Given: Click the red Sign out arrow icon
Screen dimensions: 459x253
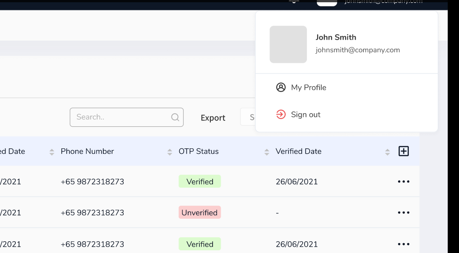Looking at the screenshot, I should click(281, 115).
